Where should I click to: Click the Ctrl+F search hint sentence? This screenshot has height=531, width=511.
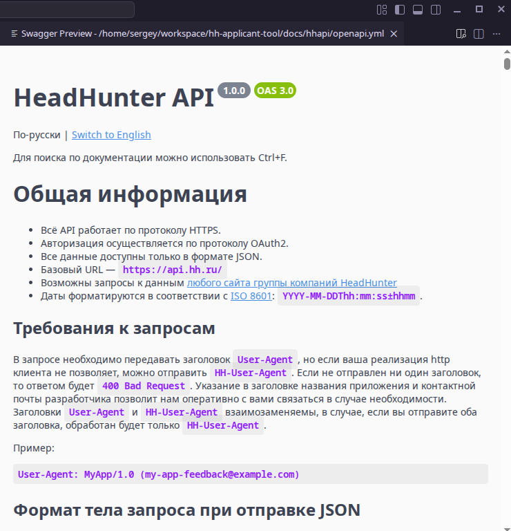pos(150,158)
